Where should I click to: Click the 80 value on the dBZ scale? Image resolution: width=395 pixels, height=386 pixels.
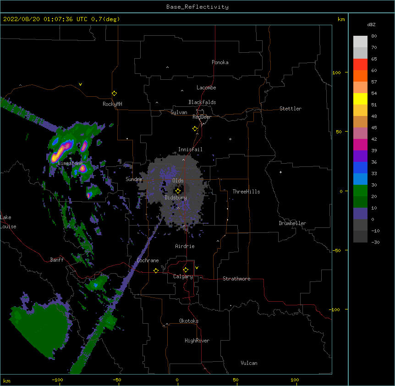click(x=374, y=36)
